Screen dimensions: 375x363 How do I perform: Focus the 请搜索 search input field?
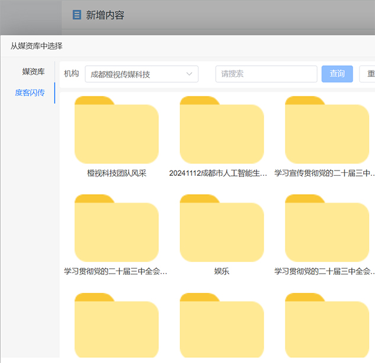(x=266, y=74)
